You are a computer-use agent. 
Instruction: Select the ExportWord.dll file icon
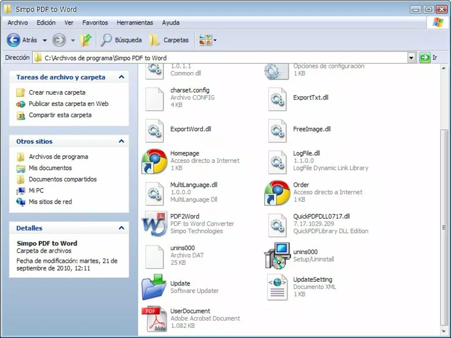click(x=154, y=131)
